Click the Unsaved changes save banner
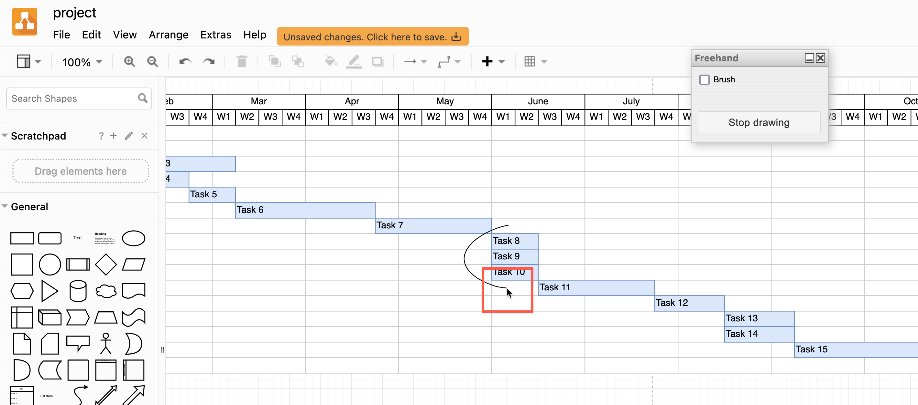 point(372,36)
